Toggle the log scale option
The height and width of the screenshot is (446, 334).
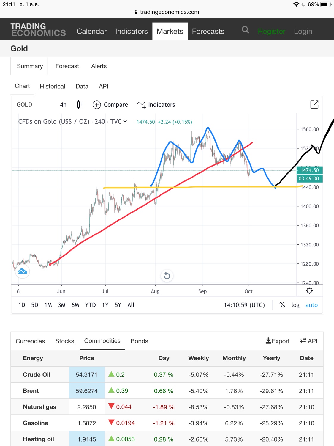pos(295,305)
